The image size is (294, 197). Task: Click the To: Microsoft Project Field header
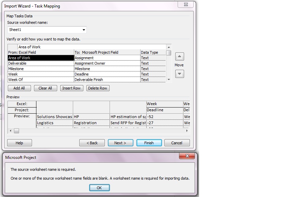[107, 52]
